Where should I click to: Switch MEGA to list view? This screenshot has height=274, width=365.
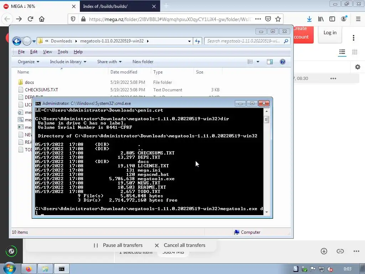[x=342, y=52]
